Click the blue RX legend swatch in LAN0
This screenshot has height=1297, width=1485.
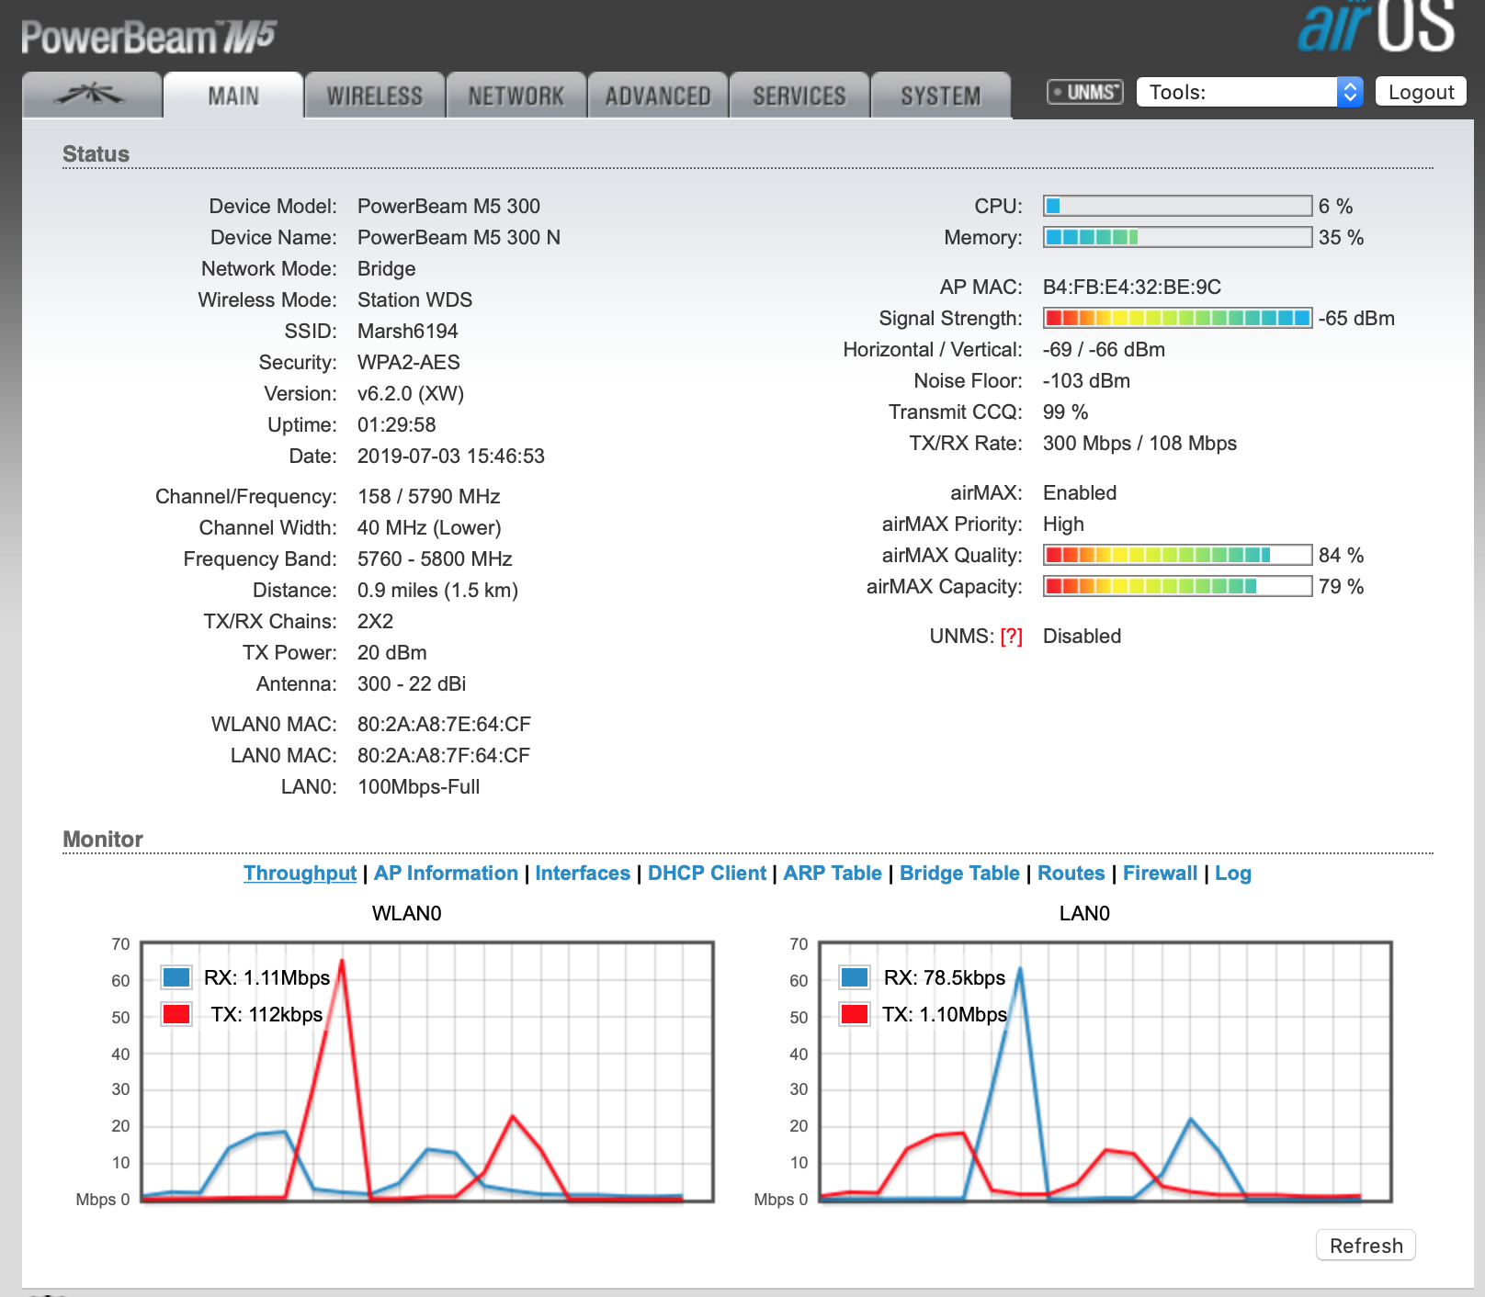[x=855, y=976]
